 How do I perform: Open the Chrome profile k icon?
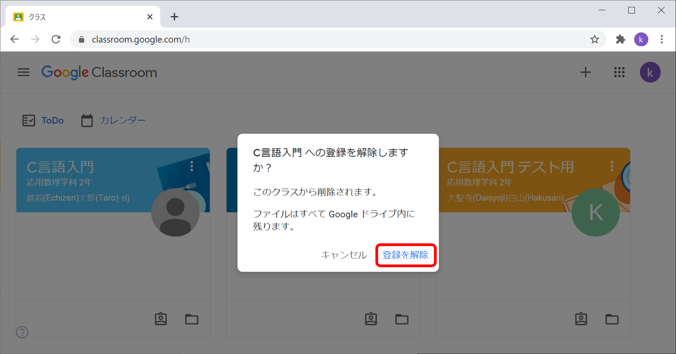pyautogui.click(x=641, y=40)
